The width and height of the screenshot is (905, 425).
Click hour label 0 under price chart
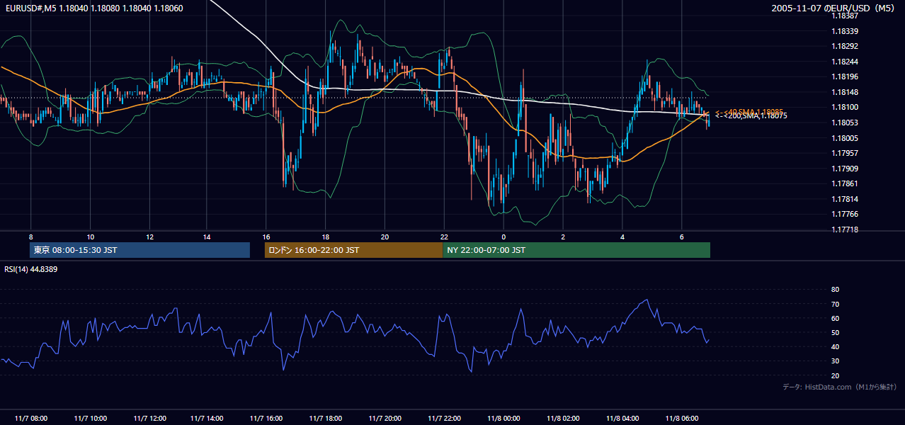click(503, 237)
